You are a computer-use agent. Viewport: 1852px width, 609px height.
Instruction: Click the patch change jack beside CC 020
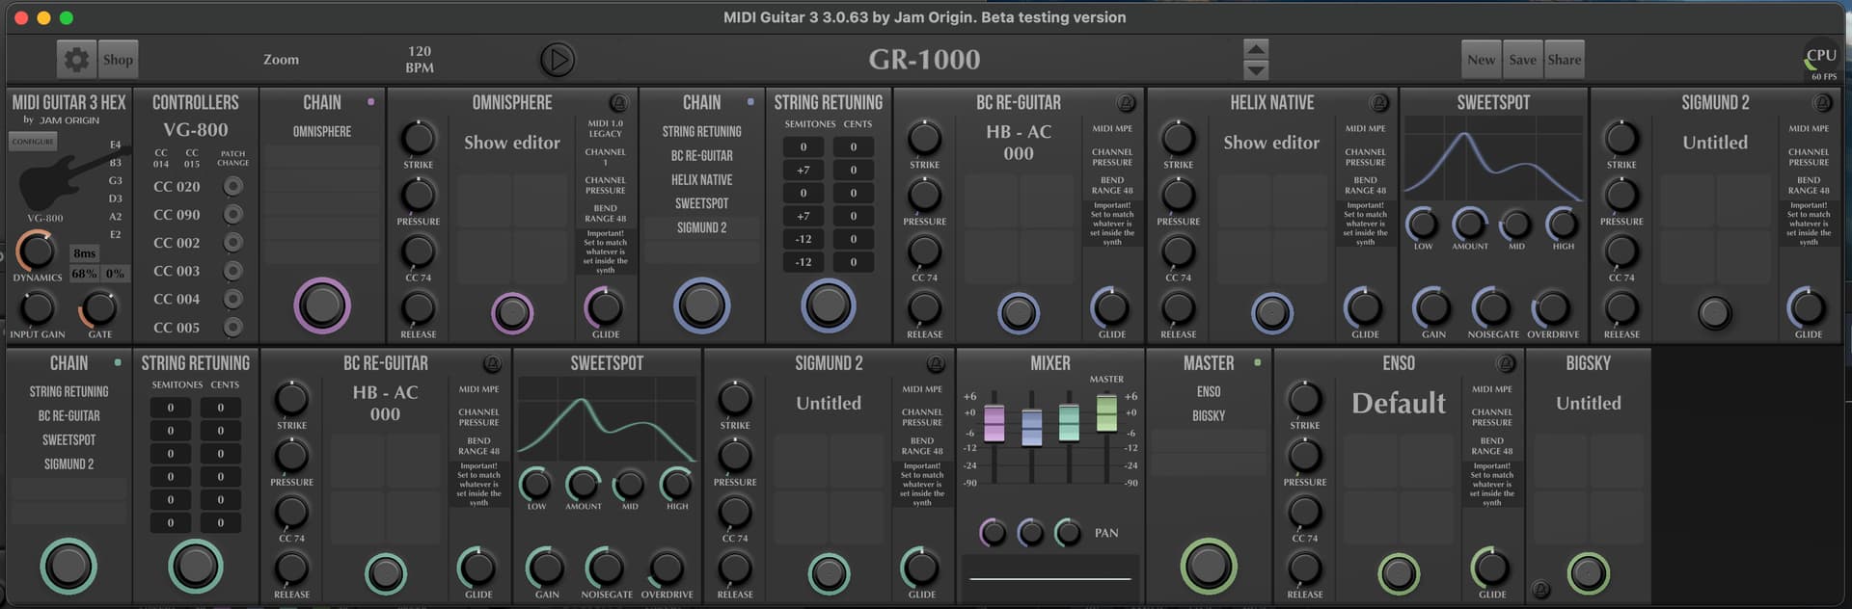232,186
